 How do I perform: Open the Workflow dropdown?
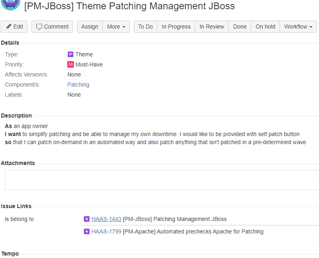[x=298, y=27]
